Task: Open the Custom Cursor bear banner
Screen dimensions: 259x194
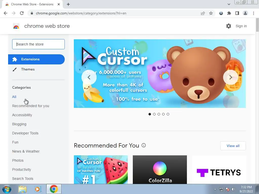Action: click(160, 74)
